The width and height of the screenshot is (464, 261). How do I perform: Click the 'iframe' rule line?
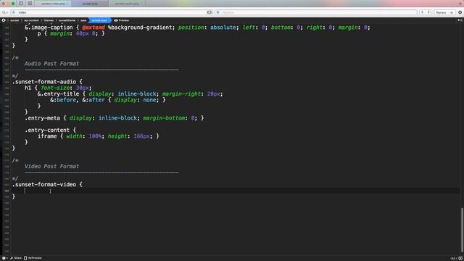click(x=99, y=136)
